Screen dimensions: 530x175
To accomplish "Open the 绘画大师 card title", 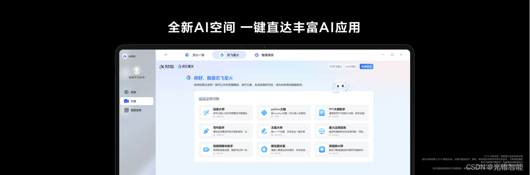I will coord(219,110).
